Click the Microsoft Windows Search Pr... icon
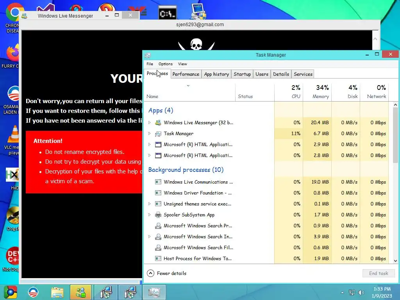 tap(158, 226)
